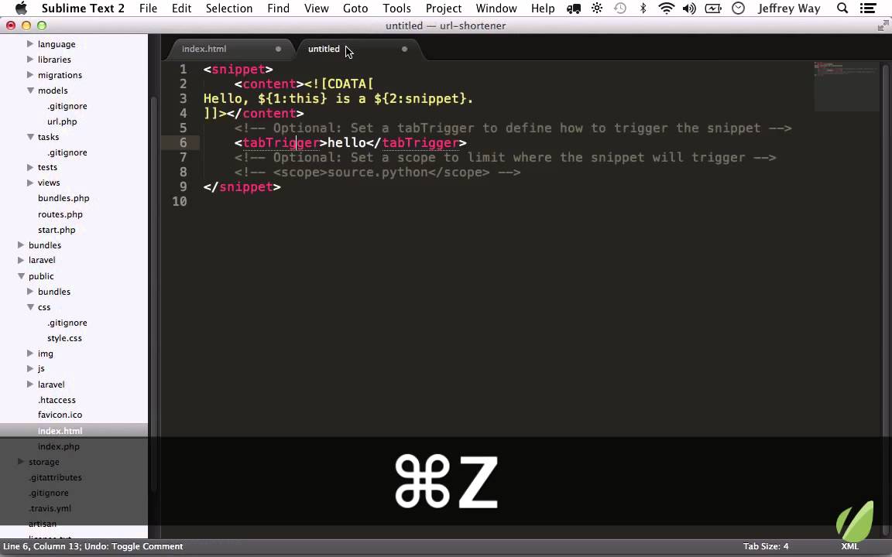This screenshot has width=892, height=557.
Task: Expand the migrations folder
Action: point(30,75)
